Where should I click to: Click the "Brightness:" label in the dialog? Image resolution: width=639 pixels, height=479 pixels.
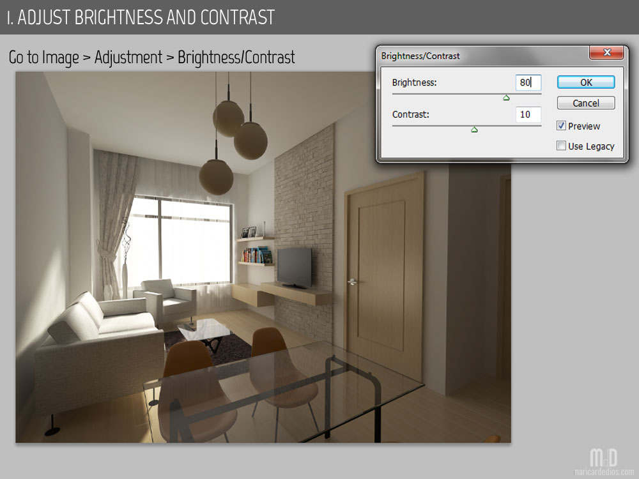[x=414, y=82]
